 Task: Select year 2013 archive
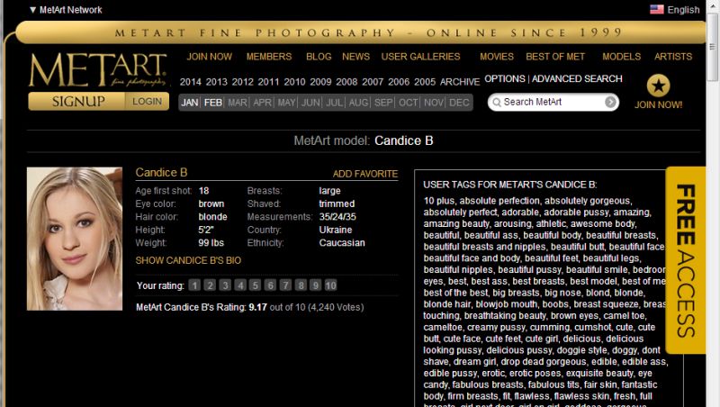click(x=216, y=82)
